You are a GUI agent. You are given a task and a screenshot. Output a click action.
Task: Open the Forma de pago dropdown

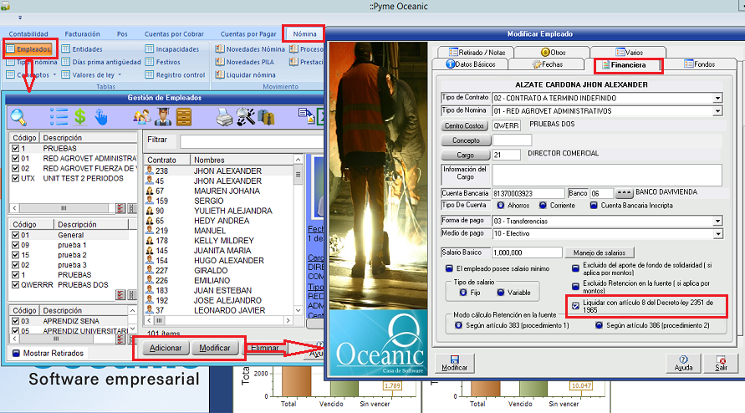click(x=717, y=221)
